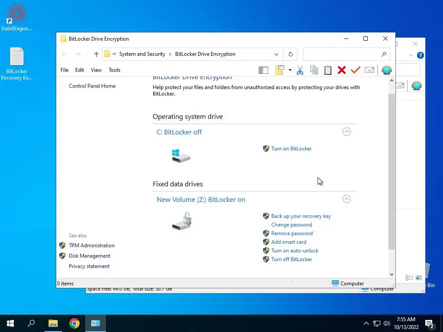
Task: Open the recent locations dropdown arrow
Action: pyautogui.click(x=87, y=54)
